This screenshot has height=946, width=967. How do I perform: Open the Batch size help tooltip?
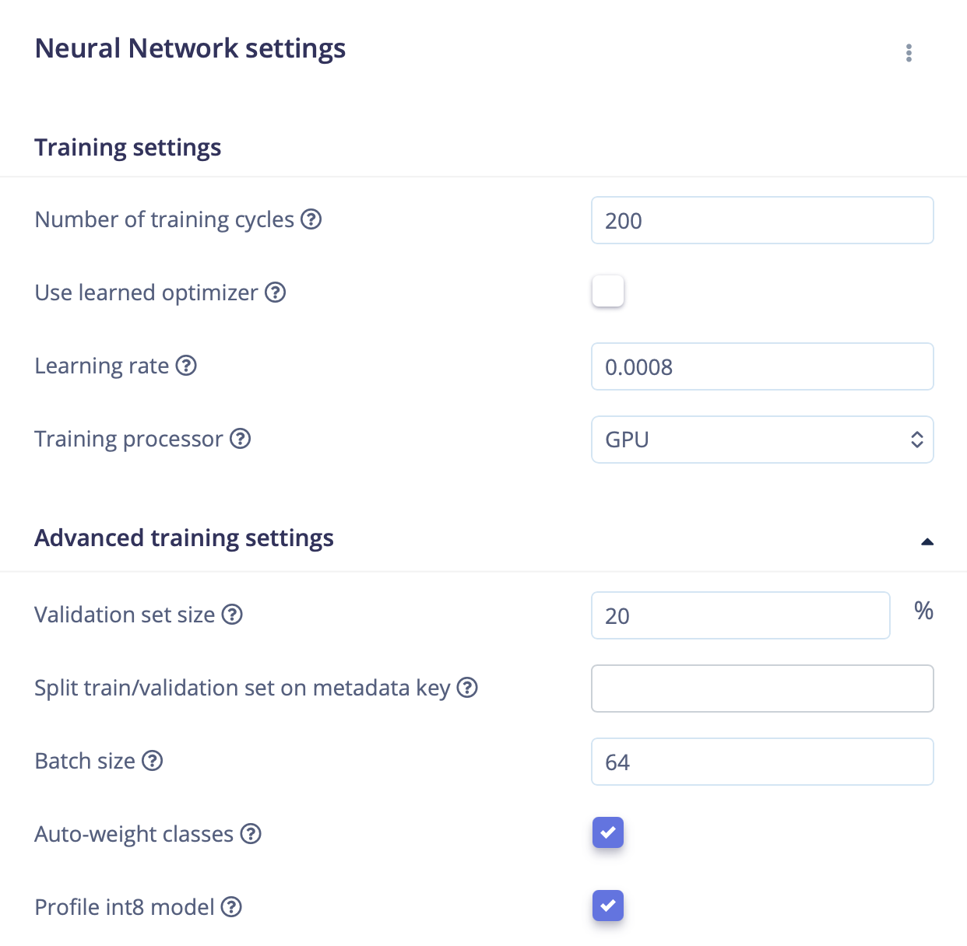152,761
